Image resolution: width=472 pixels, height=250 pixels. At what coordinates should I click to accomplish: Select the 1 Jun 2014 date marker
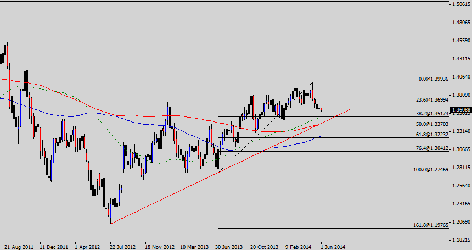pyautogui.click(x=333, y=247)
